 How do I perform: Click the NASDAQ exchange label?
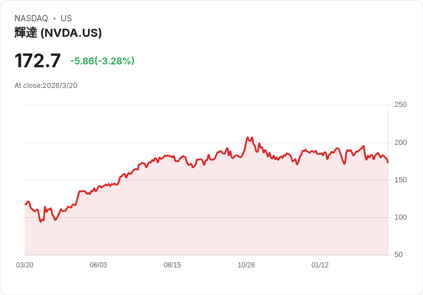pos(31,18)
